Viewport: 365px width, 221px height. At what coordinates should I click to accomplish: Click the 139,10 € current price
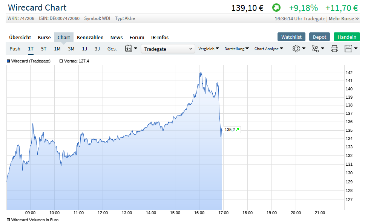[247, 8]
